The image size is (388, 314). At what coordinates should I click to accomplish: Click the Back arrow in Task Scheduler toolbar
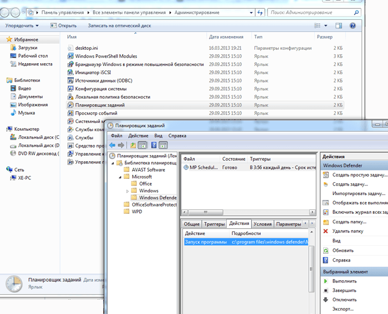pyautogui.click(x=113, y=145)
